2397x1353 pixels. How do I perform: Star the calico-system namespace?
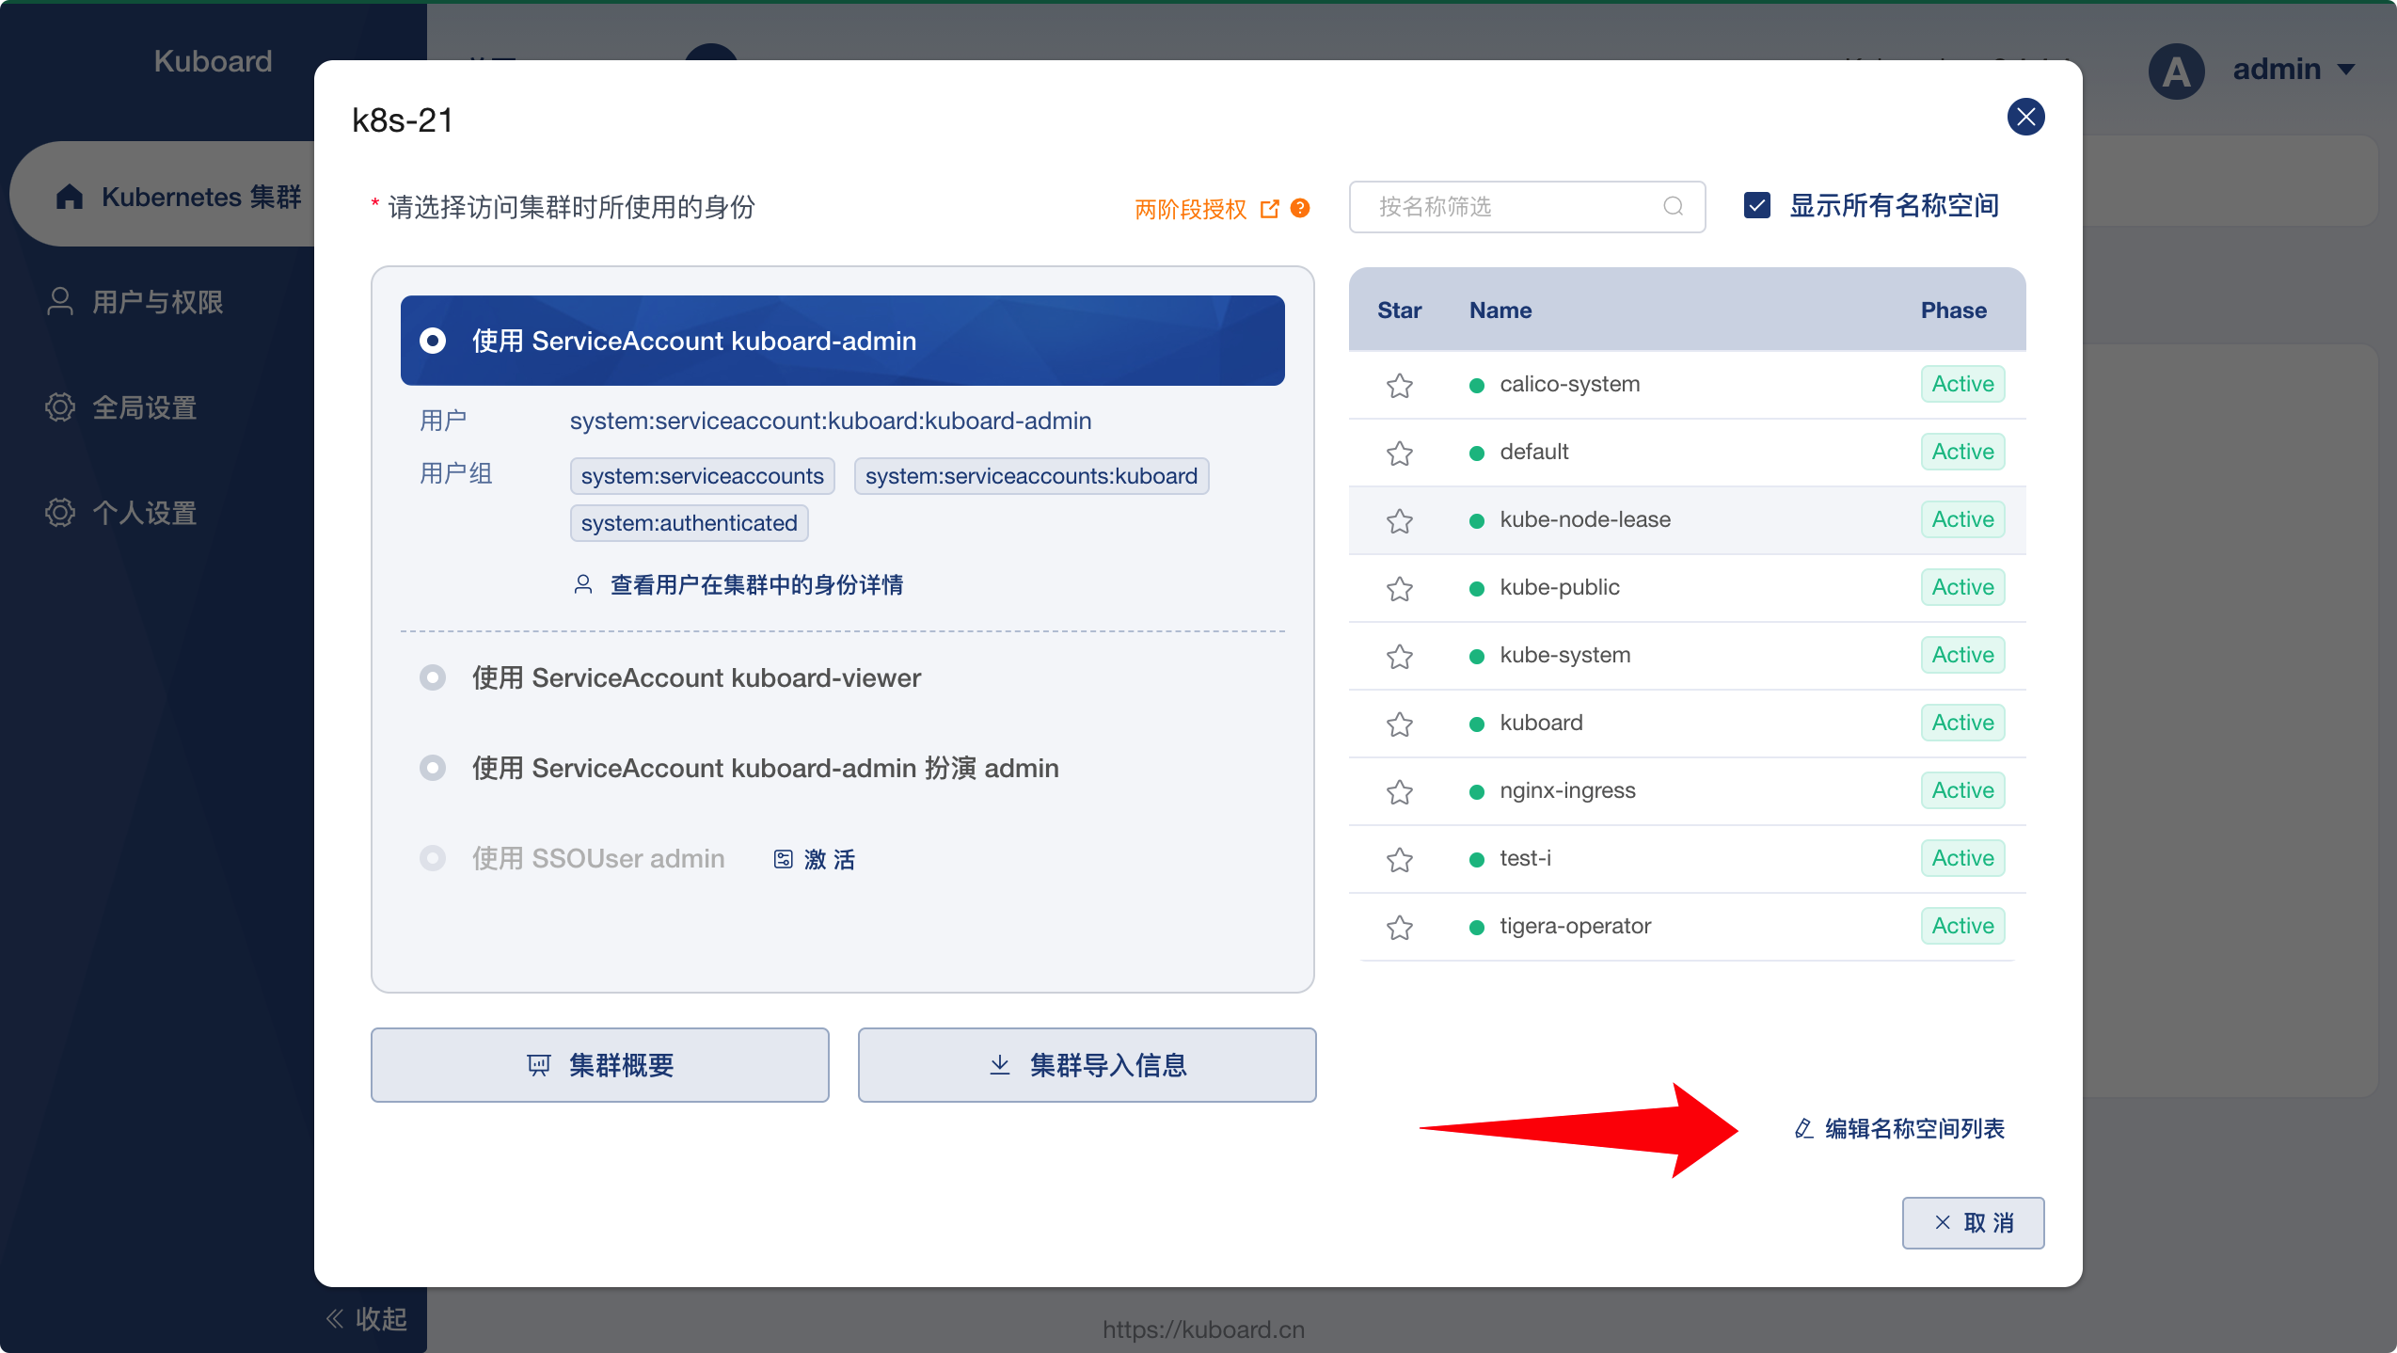click(1400, 385)
